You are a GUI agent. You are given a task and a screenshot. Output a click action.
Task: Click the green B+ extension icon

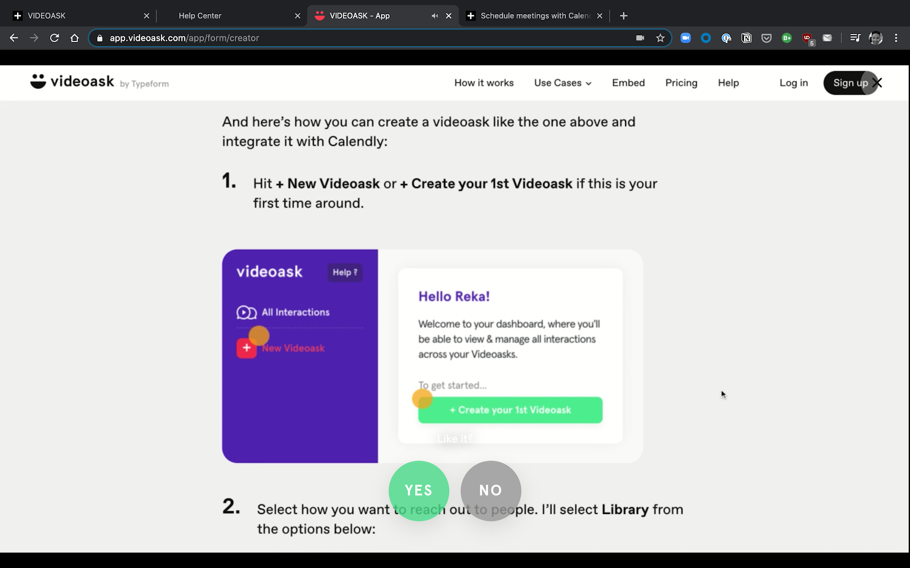point(787,38)
